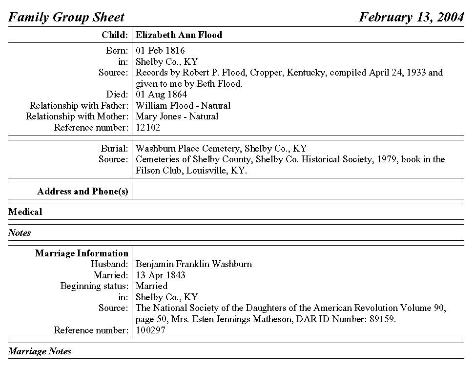Click the Washburn Place Cemetery burial location
Screen dimensions: 475x367
[221, 149]
